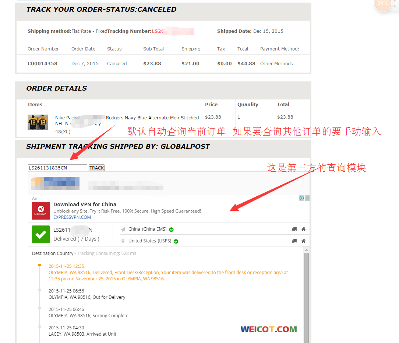Click the Out for Delivery event text

point(109,297)
